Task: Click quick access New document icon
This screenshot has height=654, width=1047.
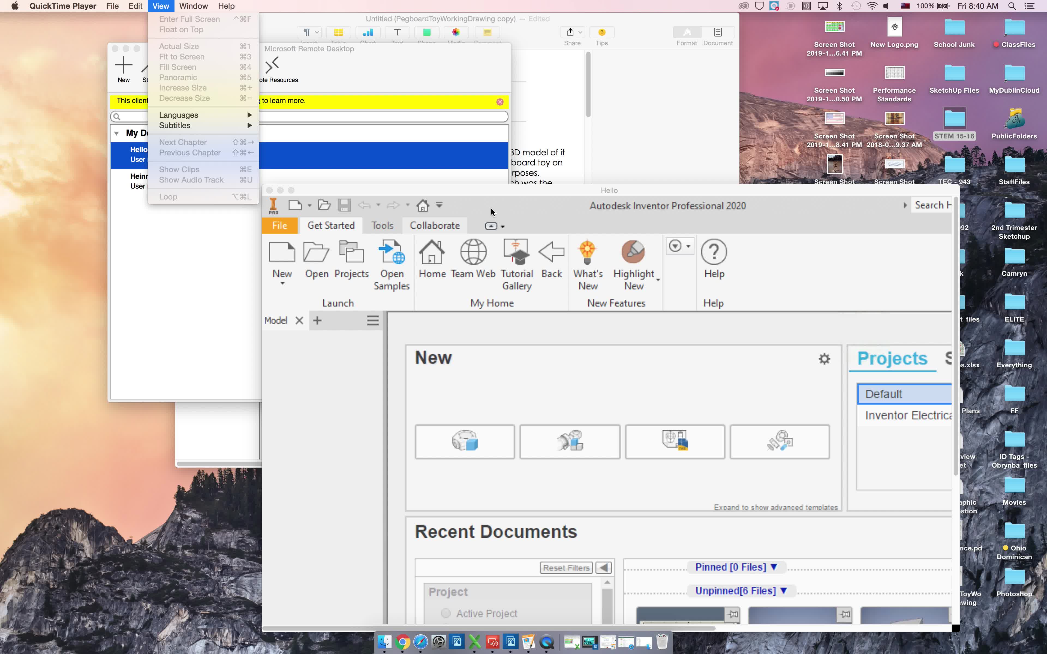Action: [x=295, y=205]
